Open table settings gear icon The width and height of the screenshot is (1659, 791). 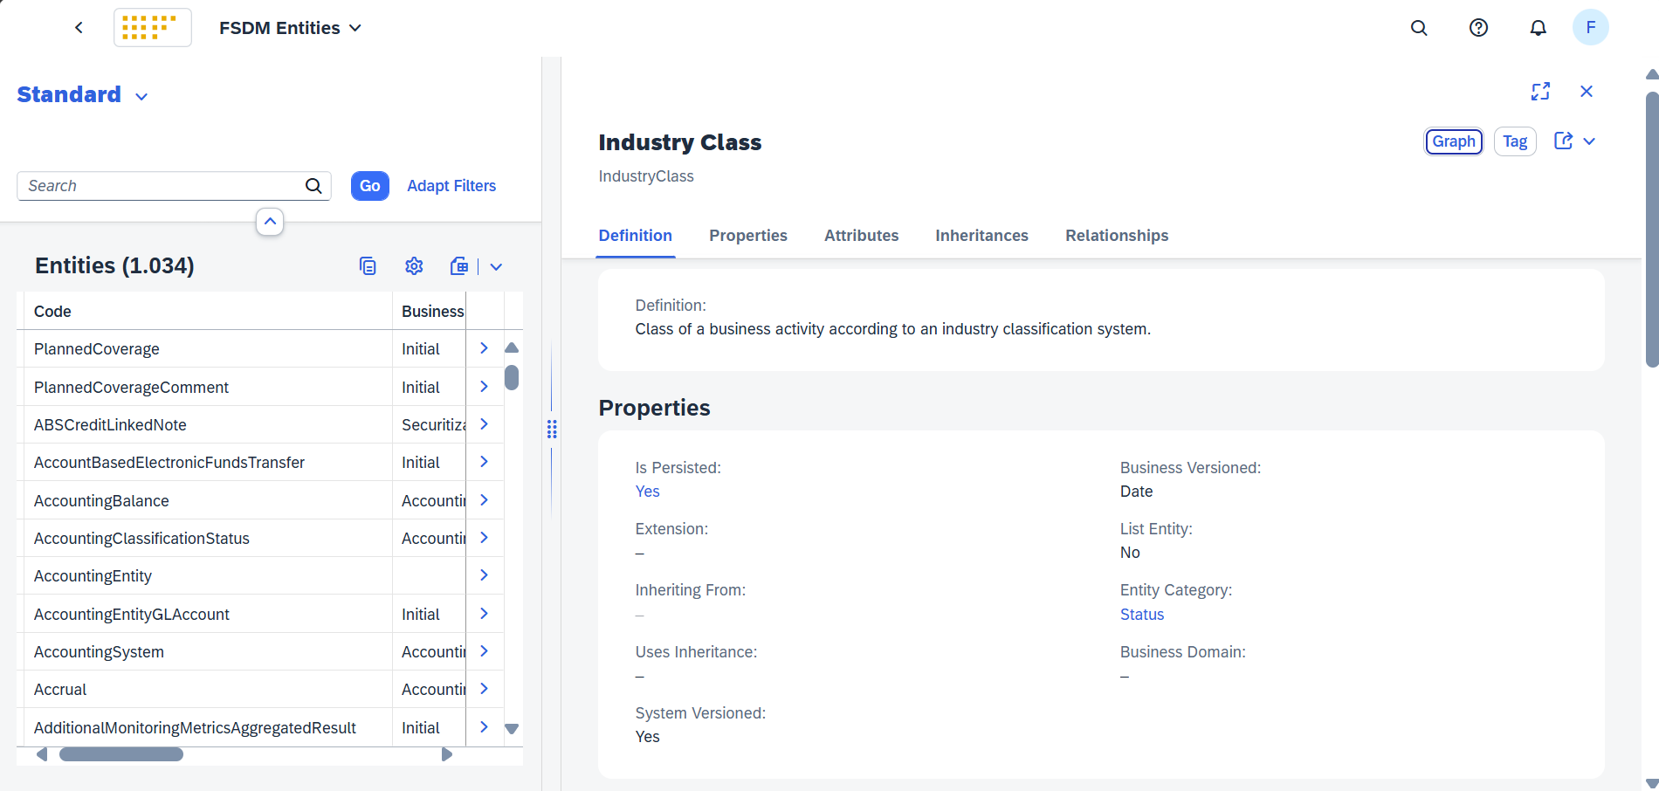coord(414,266)
